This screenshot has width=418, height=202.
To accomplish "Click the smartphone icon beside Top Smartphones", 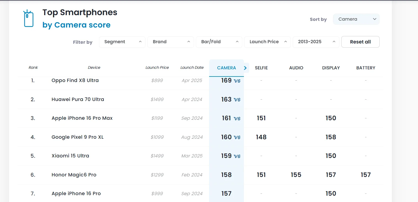I will point(28,19).
